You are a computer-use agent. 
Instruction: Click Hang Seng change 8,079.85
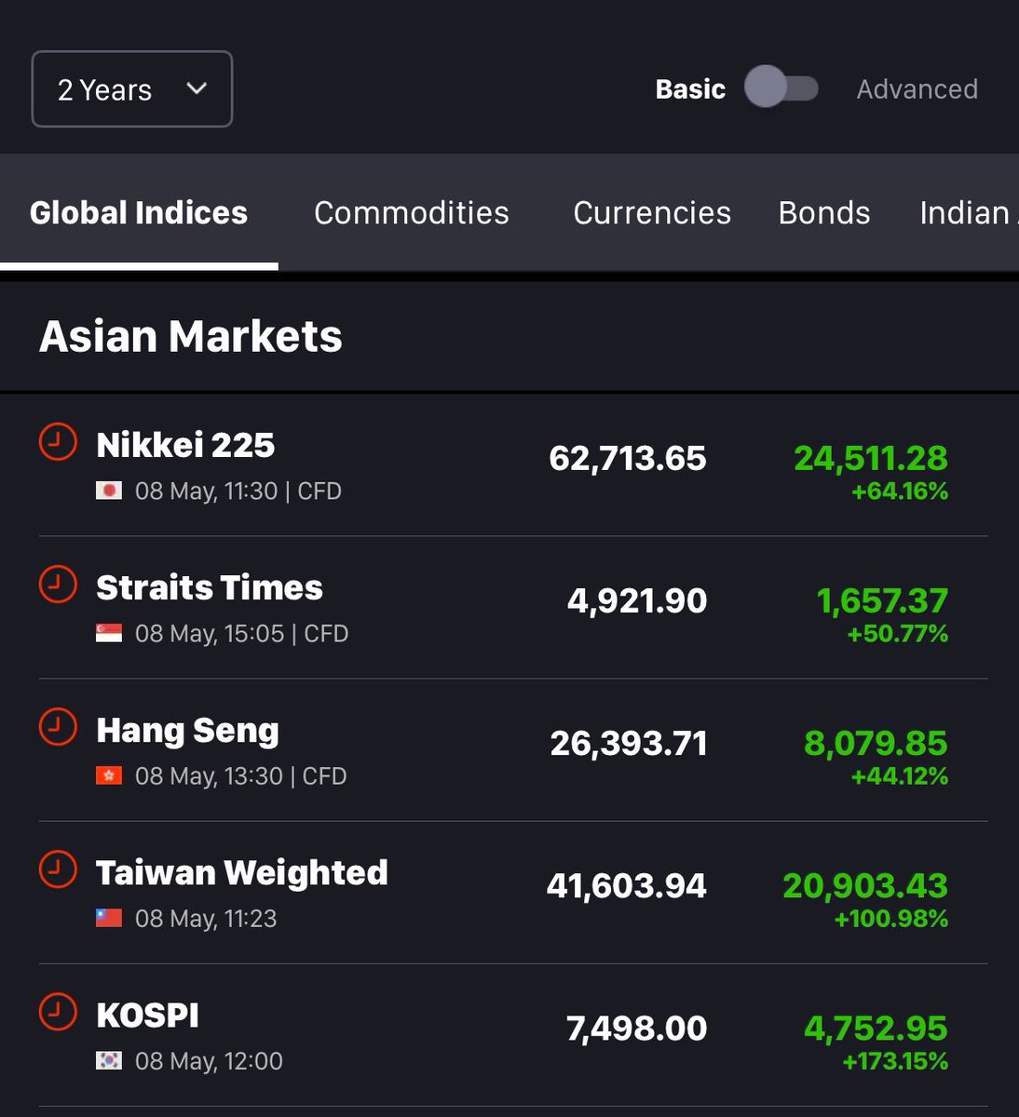click(x=876, y=743)
